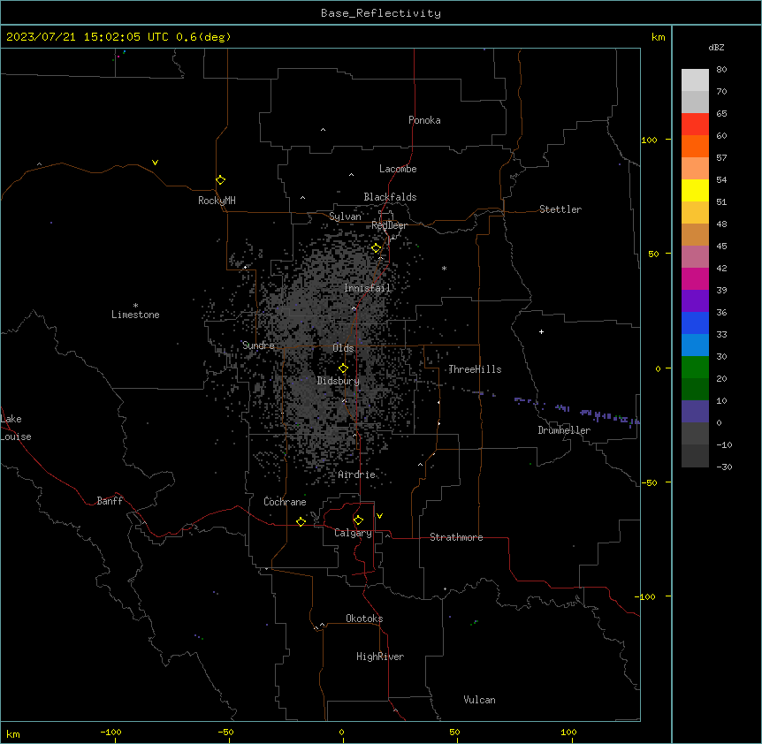Viewport: 762px width, 744px height.
Task: Click the yellow diamond marker above Calgary
Action: 358,520
